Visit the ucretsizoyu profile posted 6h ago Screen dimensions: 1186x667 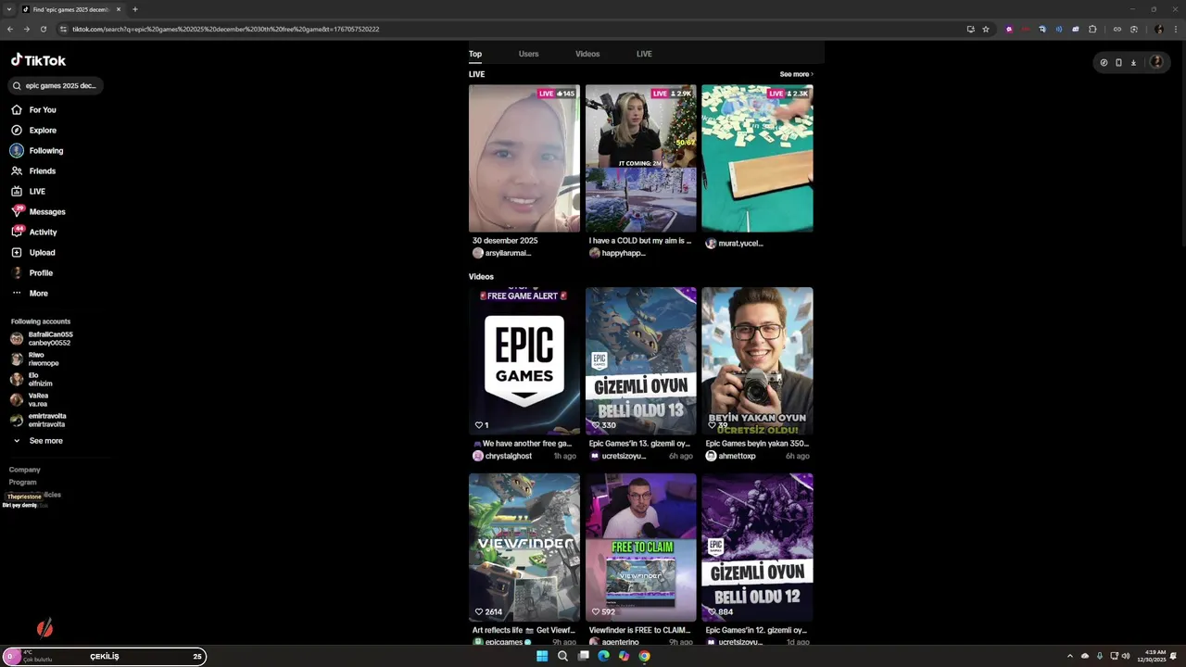624,456
